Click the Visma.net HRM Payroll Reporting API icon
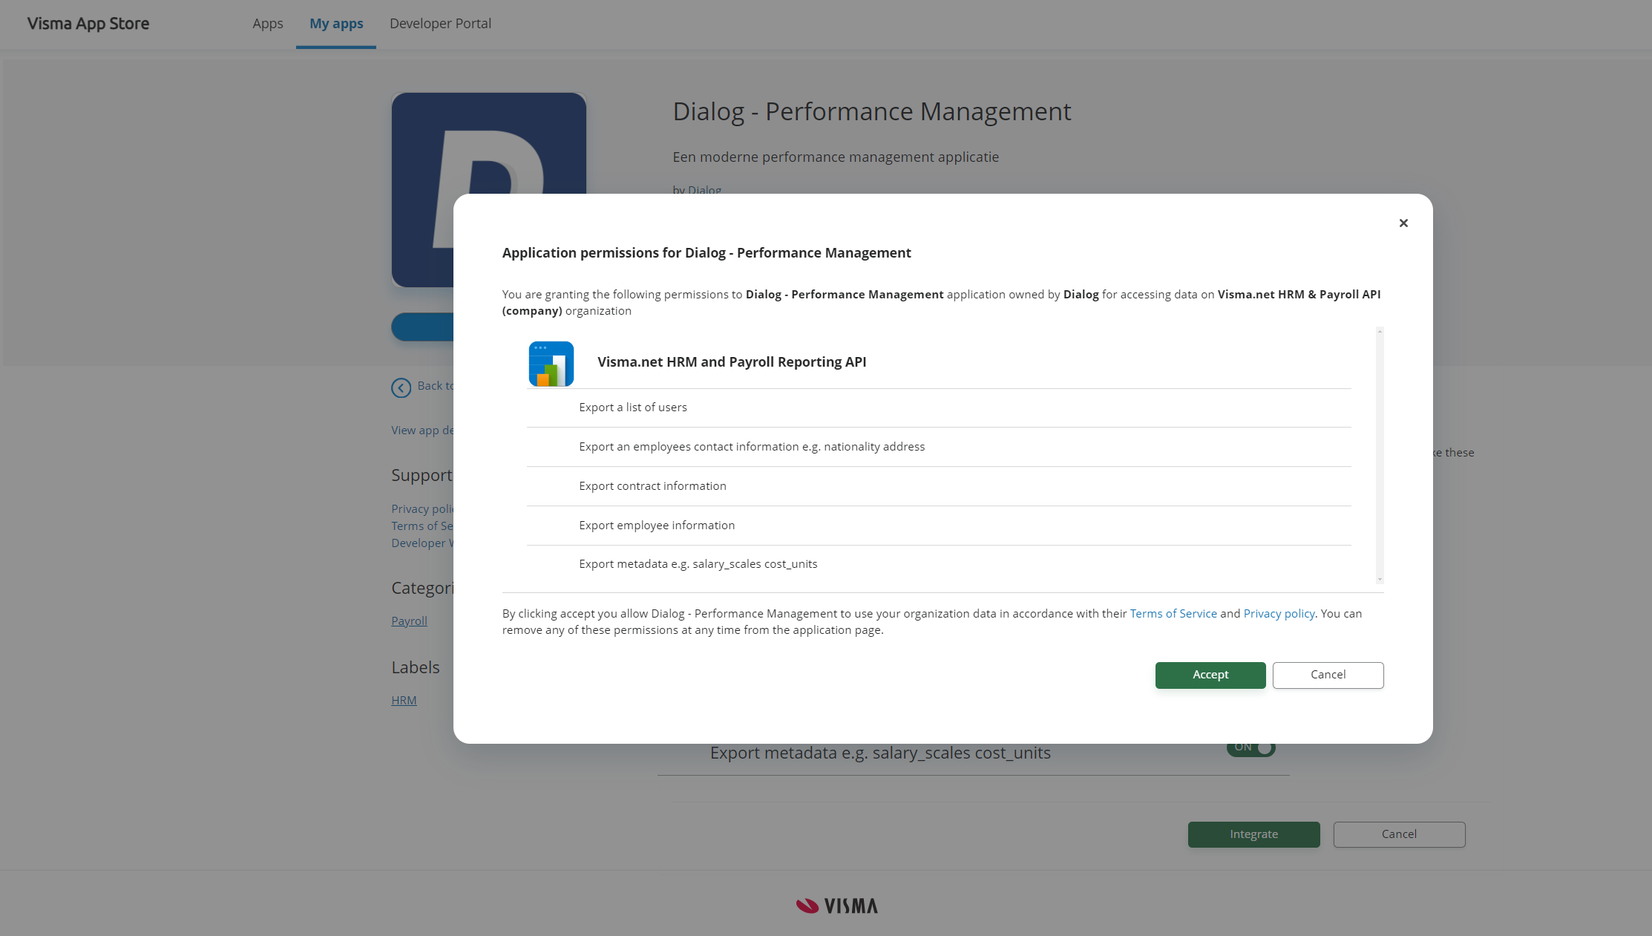 551,363
